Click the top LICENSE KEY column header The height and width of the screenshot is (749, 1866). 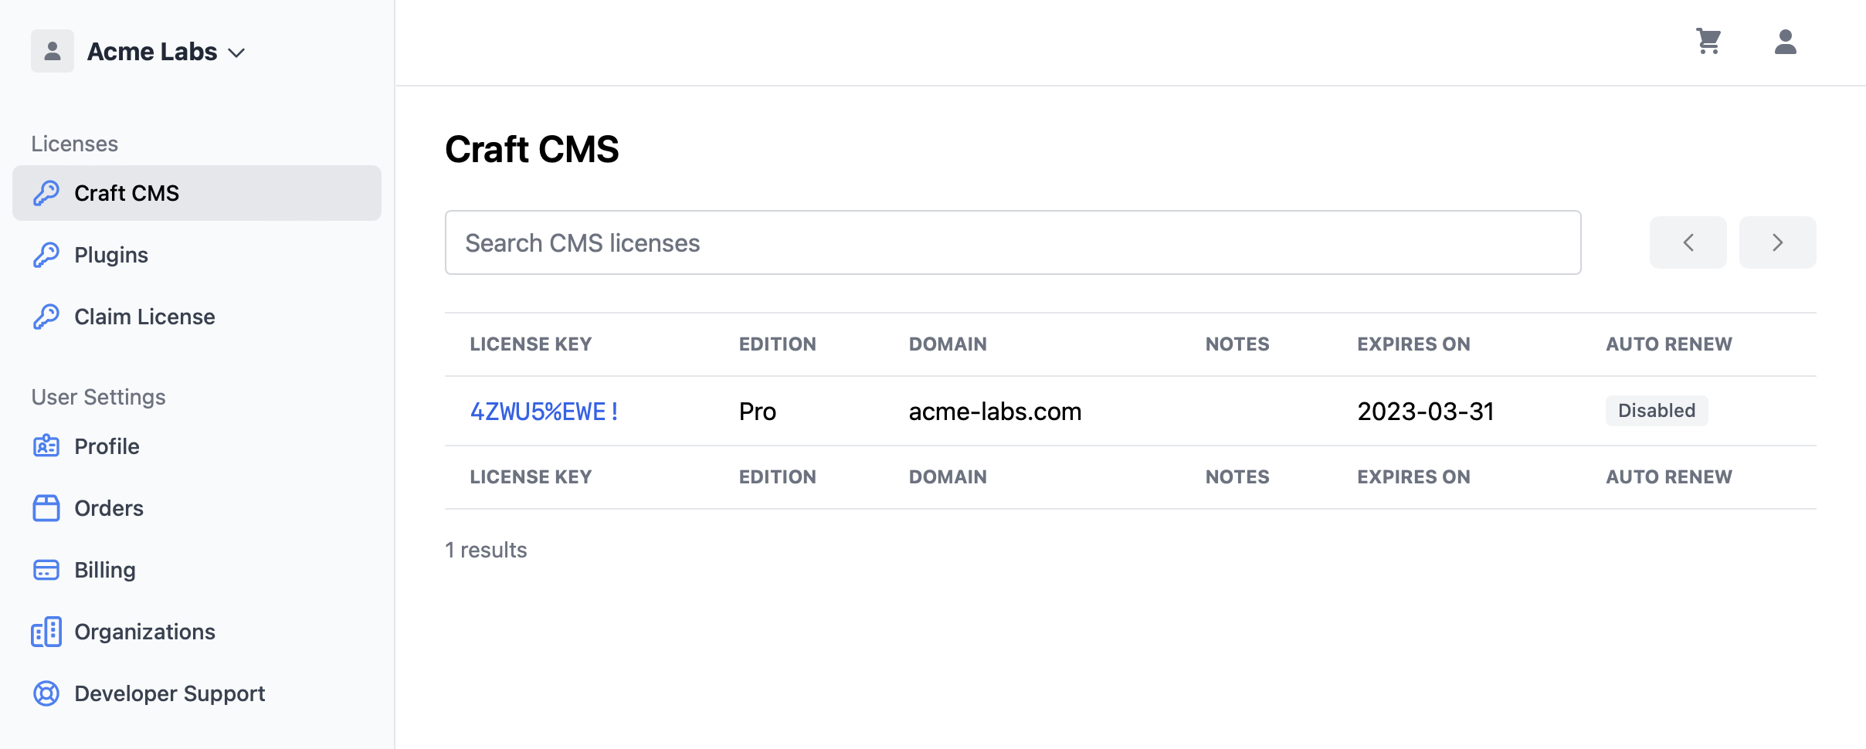pyautogui.click(x=531, y=344)
